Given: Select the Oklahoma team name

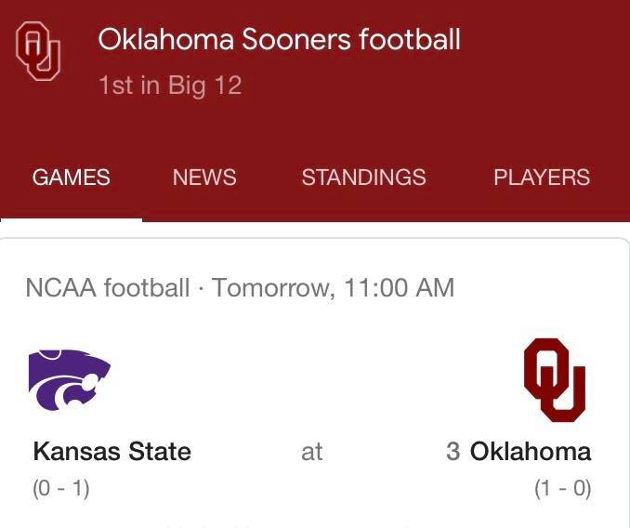Looking at the screenshot, I should 531,451.
